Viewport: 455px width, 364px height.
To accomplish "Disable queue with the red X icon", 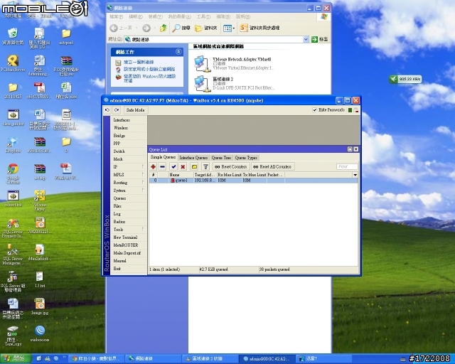I will click(183, 166).
